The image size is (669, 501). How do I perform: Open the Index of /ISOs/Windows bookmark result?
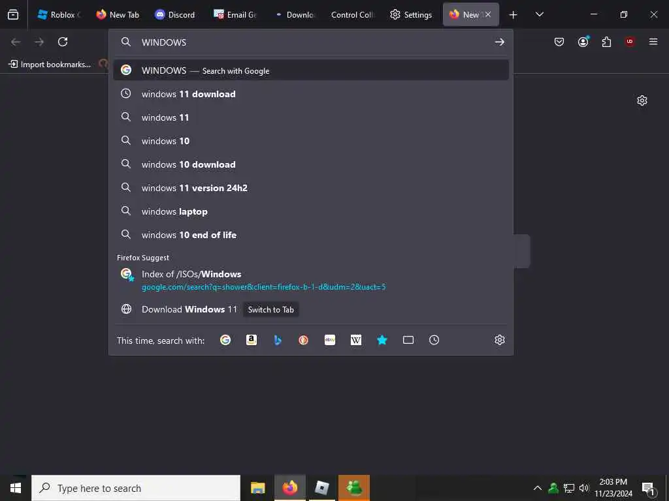(x=310, y=280)
